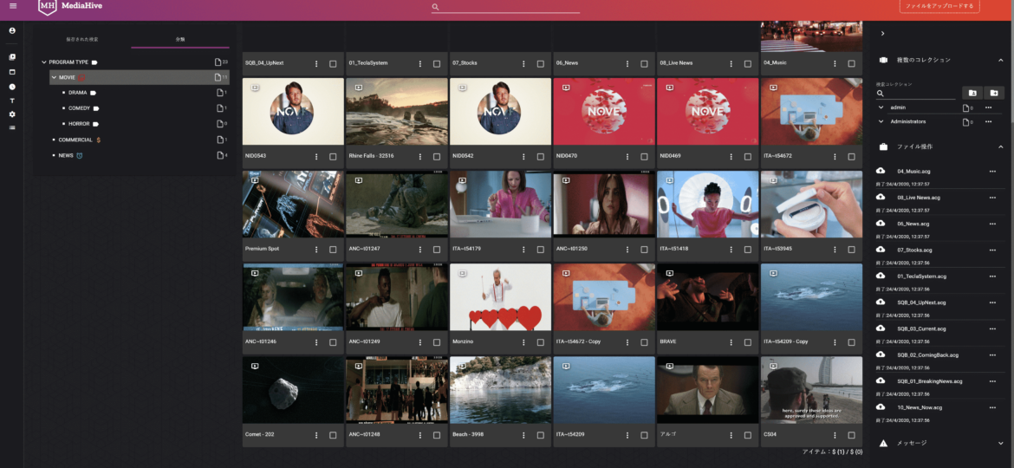Switch to the 保存された検索 tab
The height and width of the screenshot is (468, 1014).
81,39
